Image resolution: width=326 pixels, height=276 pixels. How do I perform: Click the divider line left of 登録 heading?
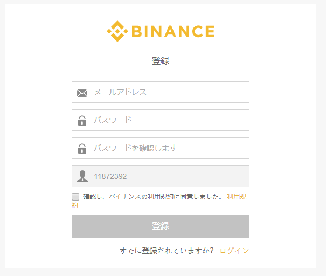point(103,61)
